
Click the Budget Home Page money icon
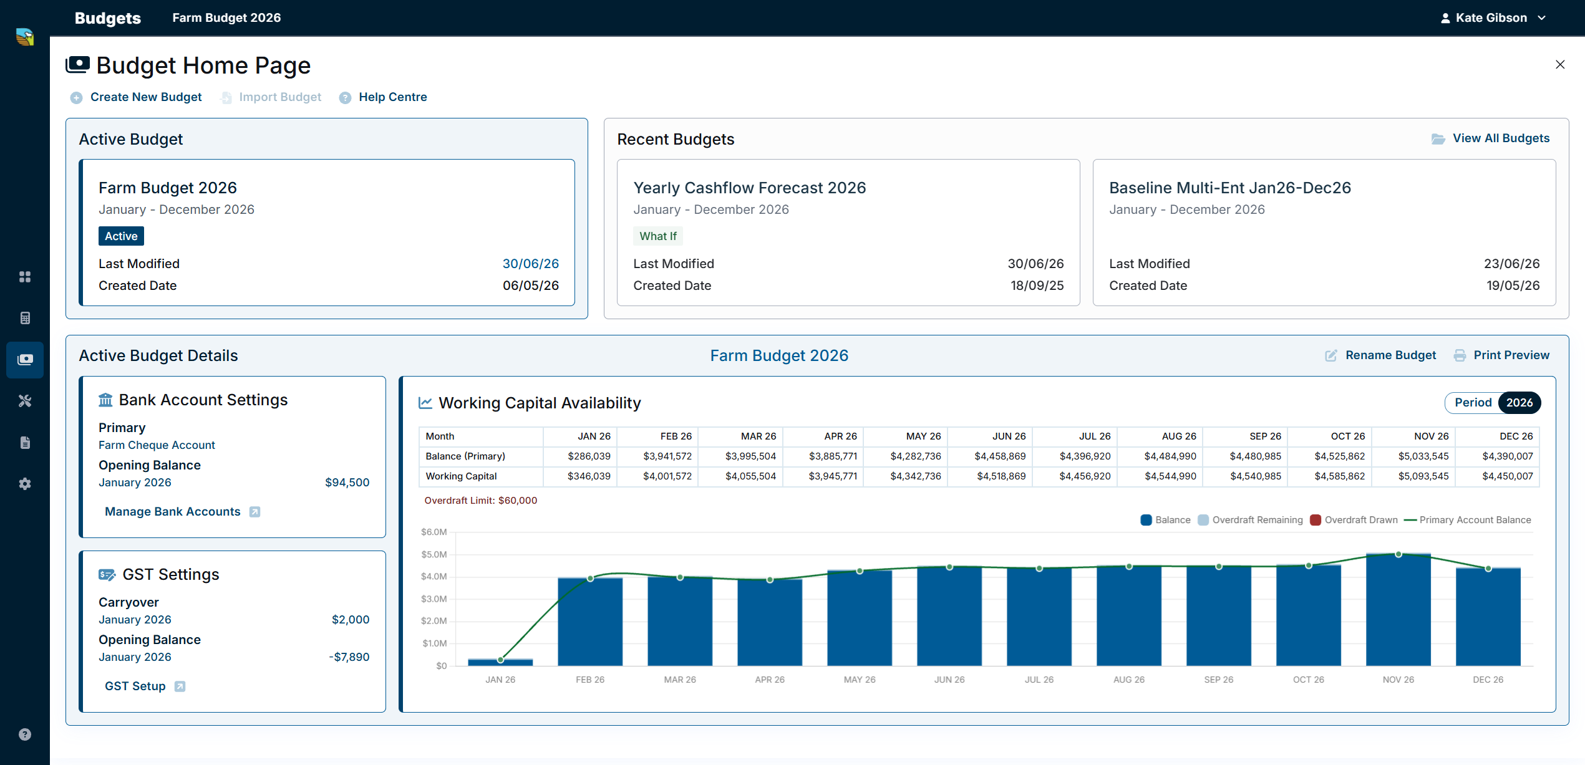pyautogui.click(x=78, y=64)
